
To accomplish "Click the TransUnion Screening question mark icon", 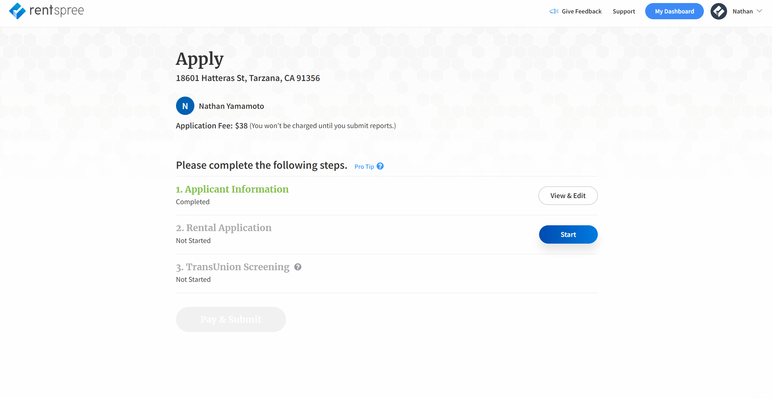I will coord(298,267).
